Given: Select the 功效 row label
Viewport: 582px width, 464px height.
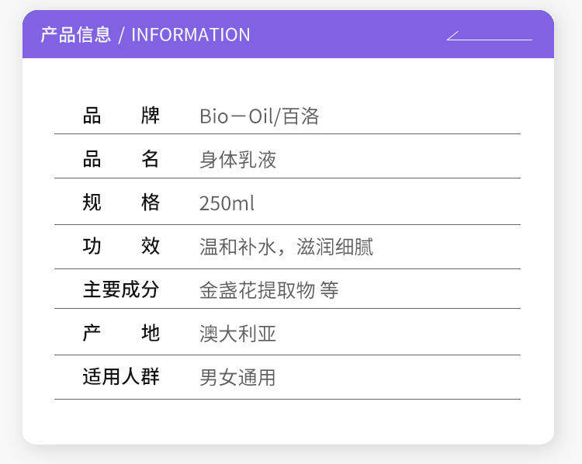Looking at the screenshot, I should tap(121, 247).
